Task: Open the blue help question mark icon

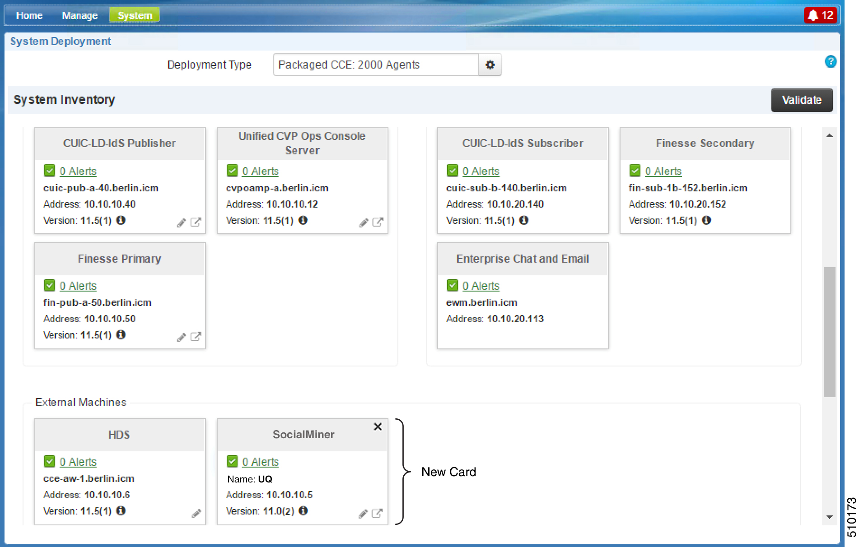Action: 830,61
